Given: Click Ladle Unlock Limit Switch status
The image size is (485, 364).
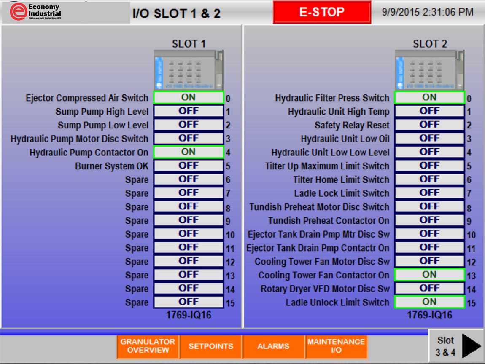Looking at the screenshot, I should [x=429, y=302].
